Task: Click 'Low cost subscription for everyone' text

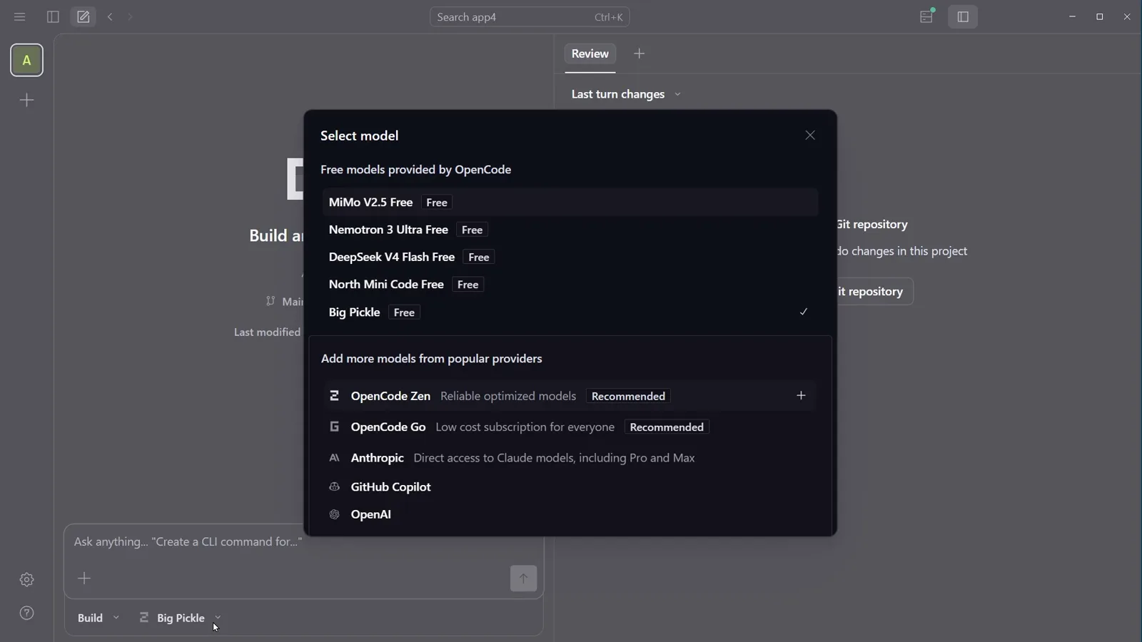Action: point(525,427)
